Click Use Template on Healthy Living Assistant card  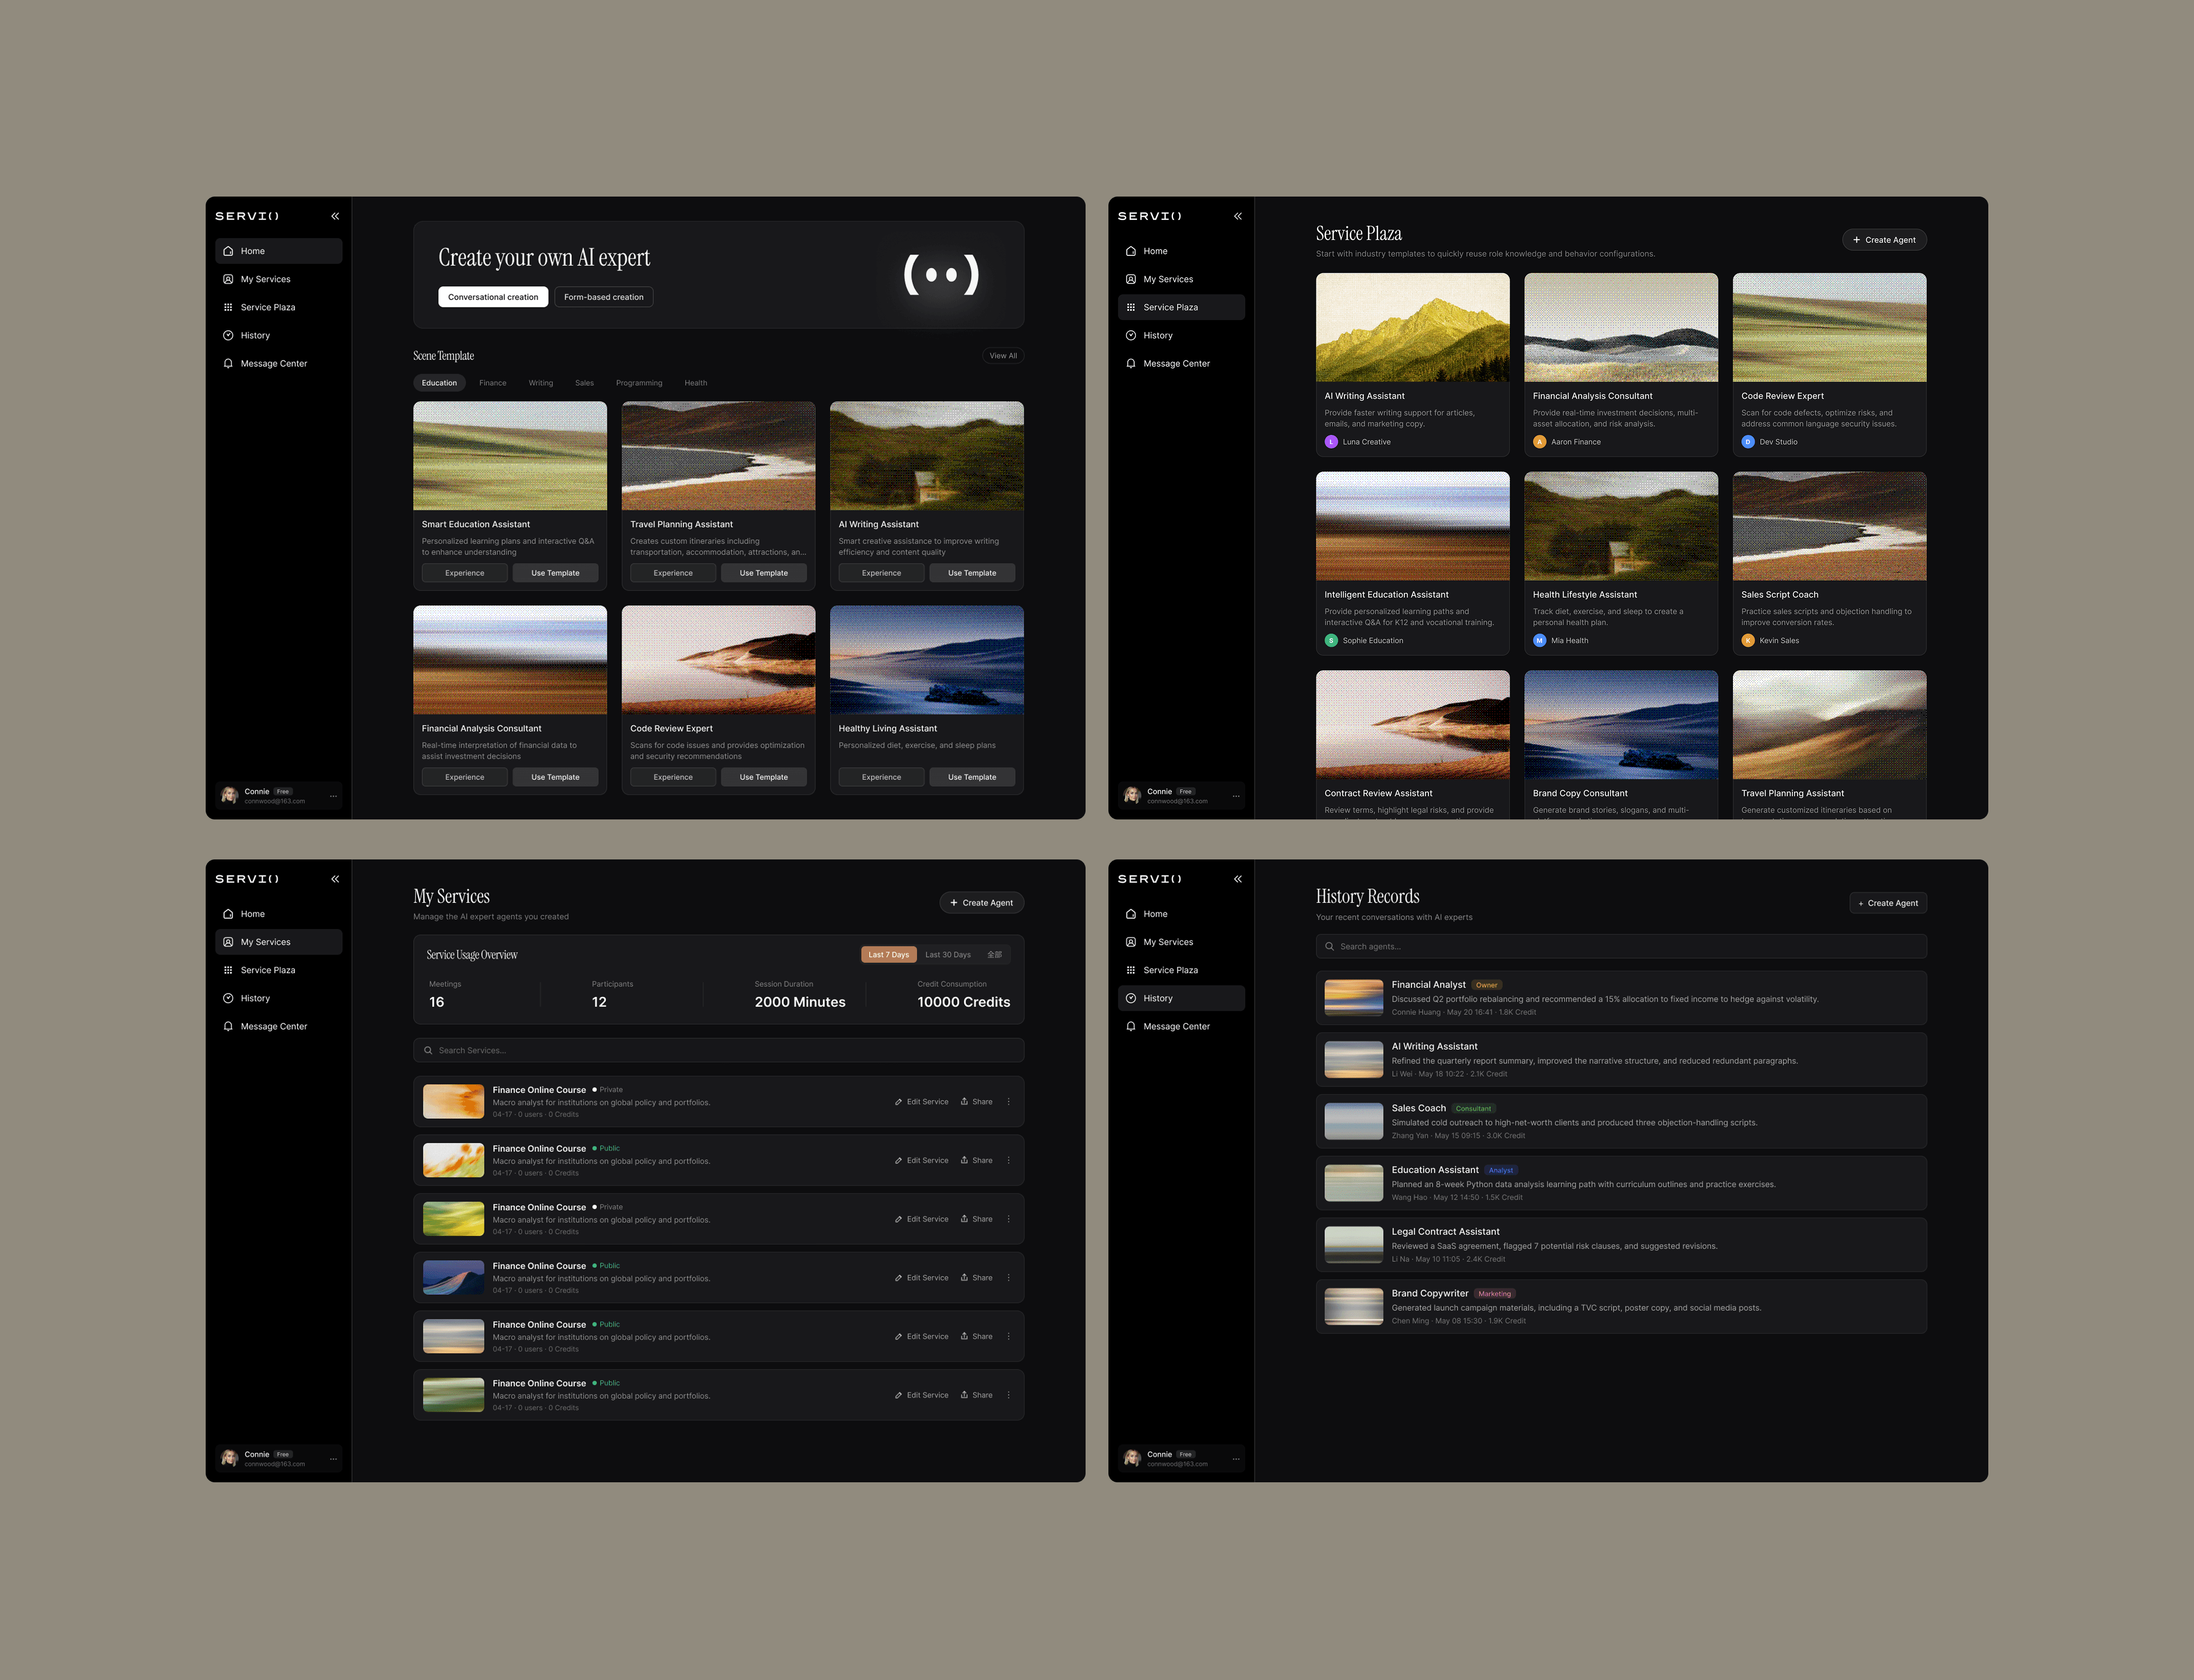[x=972, y=777]
